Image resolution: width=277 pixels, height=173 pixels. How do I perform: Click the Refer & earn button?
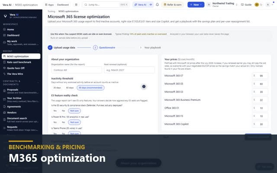pyautogui.click(x=172, y=5)
